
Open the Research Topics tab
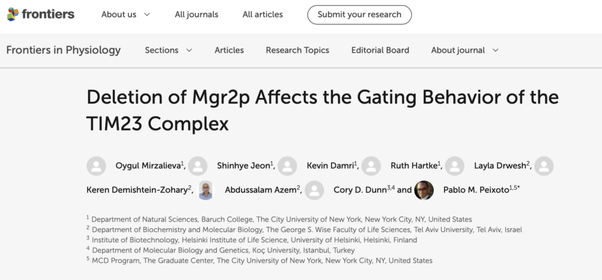pos(297,50)
